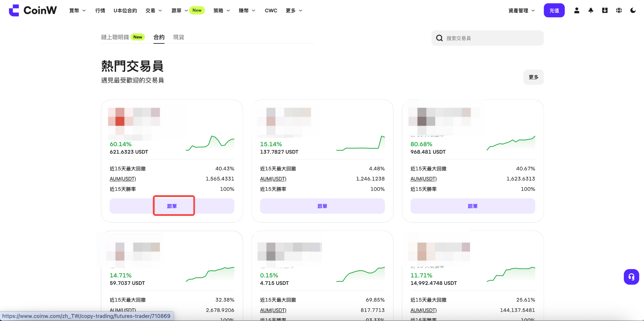Screen dimensions: 644x321
Task: Open the customer support headset button
Action: pos(631,277)
